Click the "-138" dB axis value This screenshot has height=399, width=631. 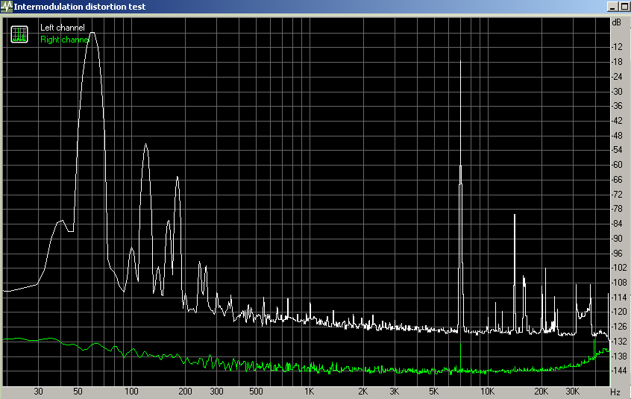pos(618,356)
